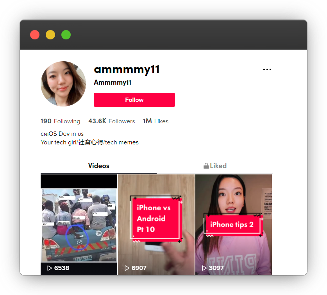Open the iPhone tips 2 video

(x=234, y=225)
